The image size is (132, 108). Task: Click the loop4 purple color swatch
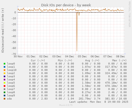coord(5,80)
